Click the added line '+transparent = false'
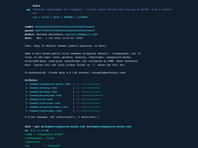 [x=40, y=138]
